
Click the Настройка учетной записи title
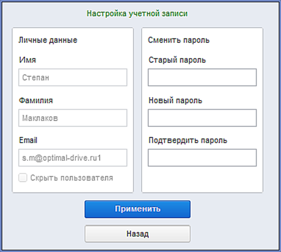[137, 14]
